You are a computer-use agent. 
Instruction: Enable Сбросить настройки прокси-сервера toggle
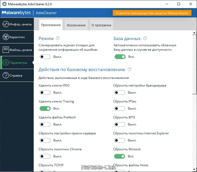tap(45, 140)
